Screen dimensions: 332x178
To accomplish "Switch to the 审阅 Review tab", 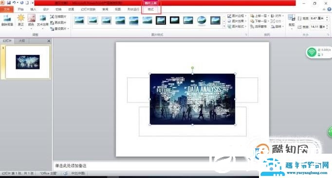I will (105, 9).
